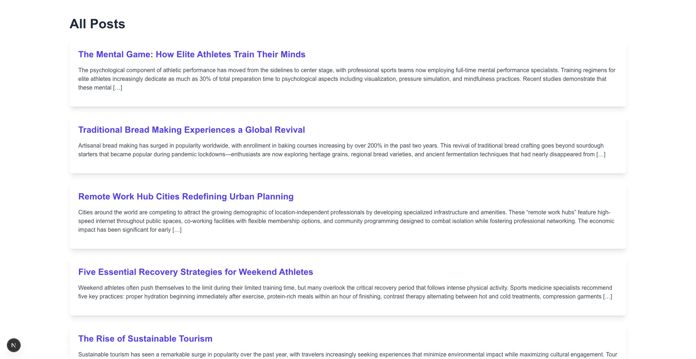Viewport: 696px width, 359px height.
Task: Open 'The Mental Game' post title link
Action: pos(192,54)
